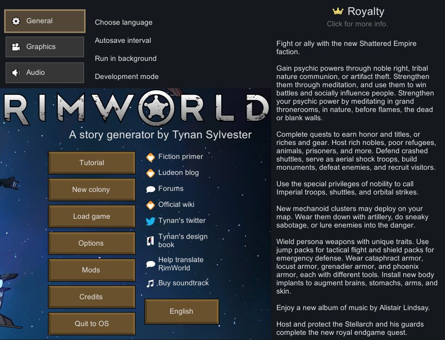Start the Tutorial
This screenshot has width=445, height=340.
(x=92, y=163)
